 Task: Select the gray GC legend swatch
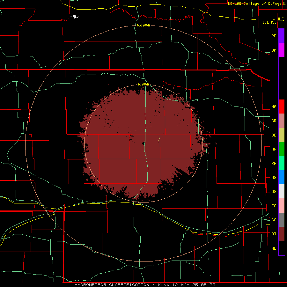[x=282, y=220]
